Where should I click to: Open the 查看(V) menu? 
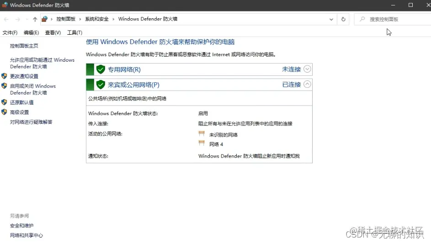[x=53, y=33]
